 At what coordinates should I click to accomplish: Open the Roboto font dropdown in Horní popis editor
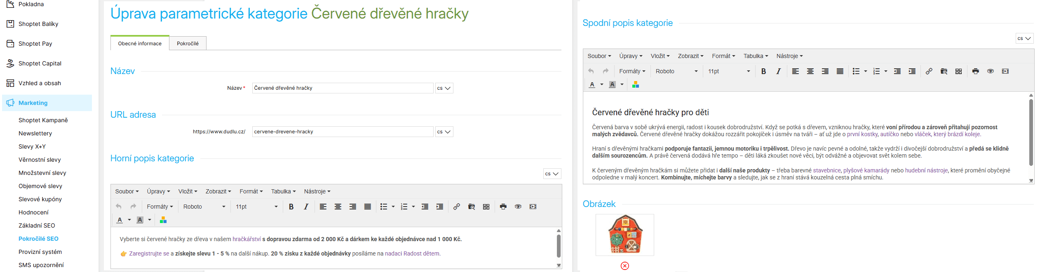pos(204,207)
